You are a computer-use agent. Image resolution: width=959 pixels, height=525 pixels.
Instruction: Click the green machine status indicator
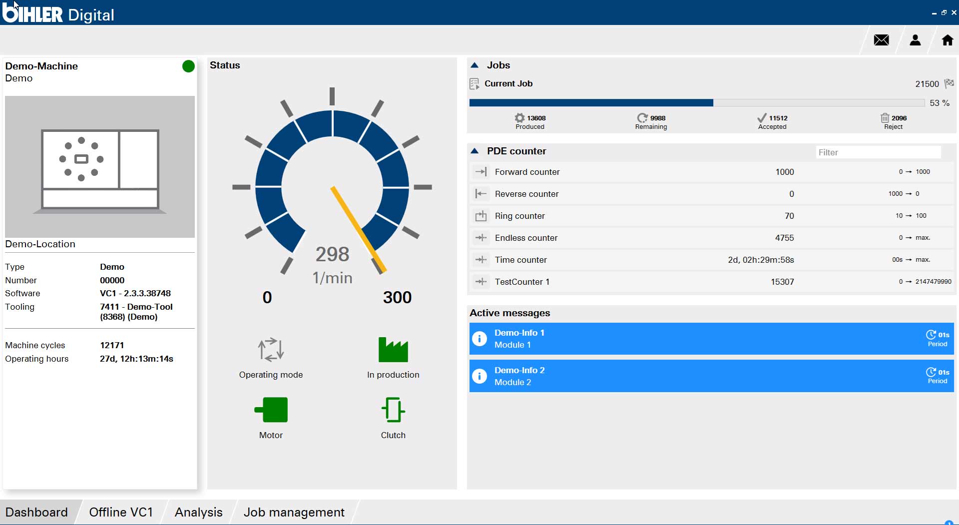(x=188, y=66)
